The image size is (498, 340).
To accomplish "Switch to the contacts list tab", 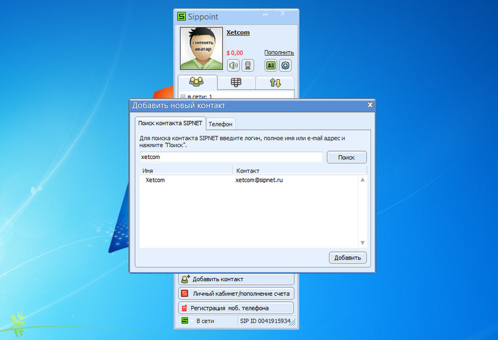I will coord(197,82).
